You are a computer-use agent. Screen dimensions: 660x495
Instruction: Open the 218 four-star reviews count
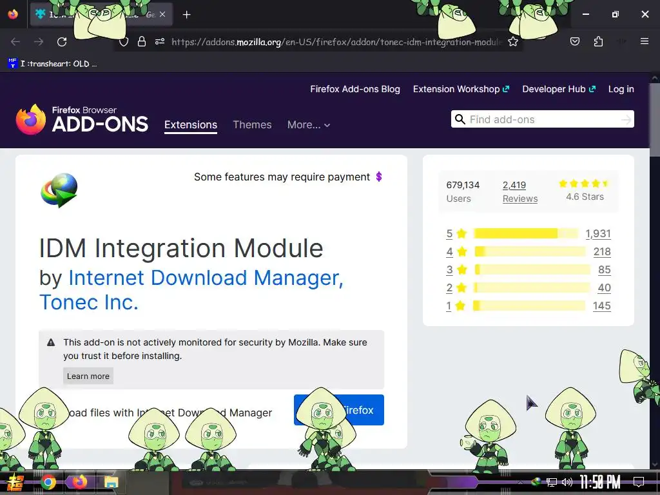coord(602,252)
